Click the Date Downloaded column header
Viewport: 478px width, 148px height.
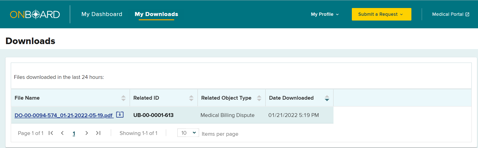click(291, 98)
